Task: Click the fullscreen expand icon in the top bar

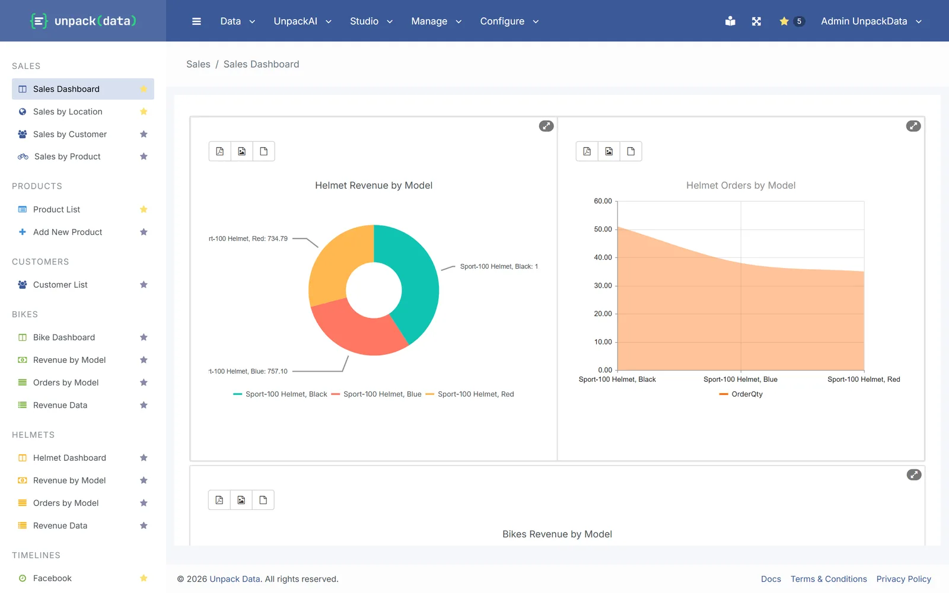Action: pos(756,21)
